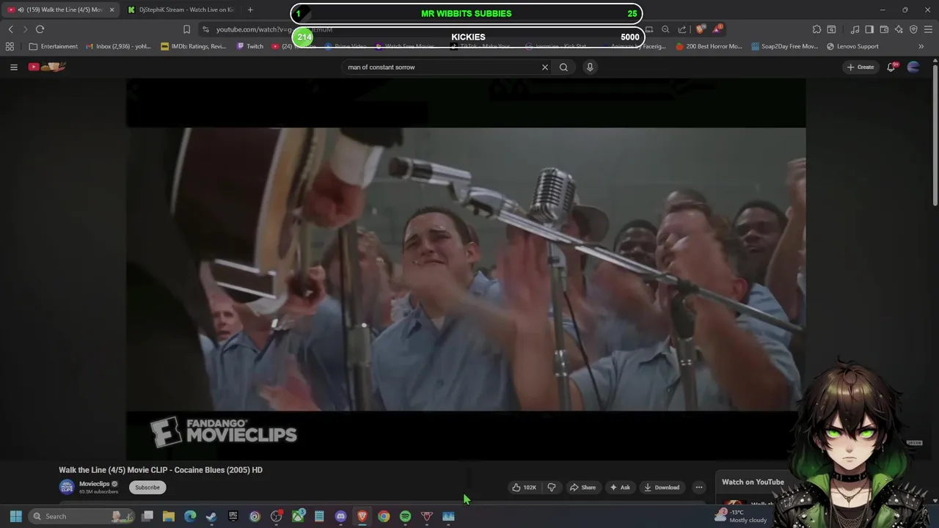Viewport: 939px width, 528px height.
Task: Close the Walk the Line browser tab
Action: click(x=112, y=10)
